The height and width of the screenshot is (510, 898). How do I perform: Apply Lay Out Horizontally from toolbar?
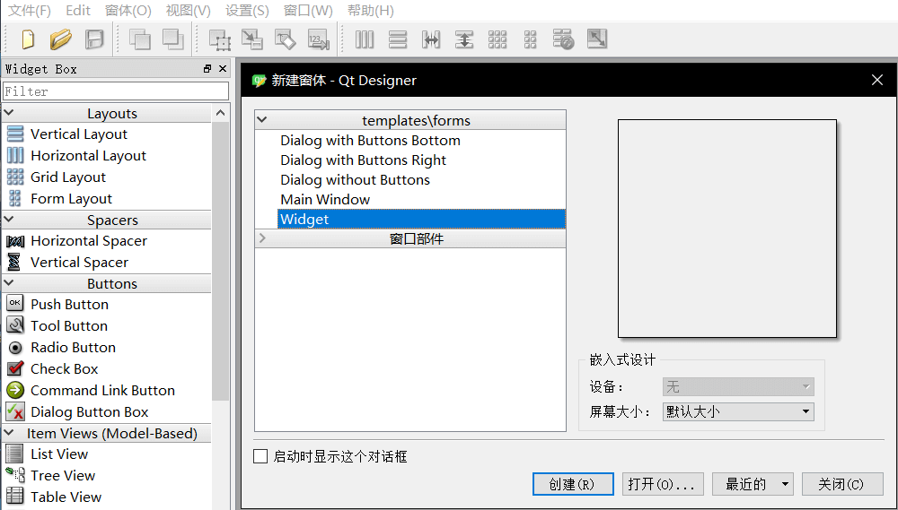(x=365, y=39)
